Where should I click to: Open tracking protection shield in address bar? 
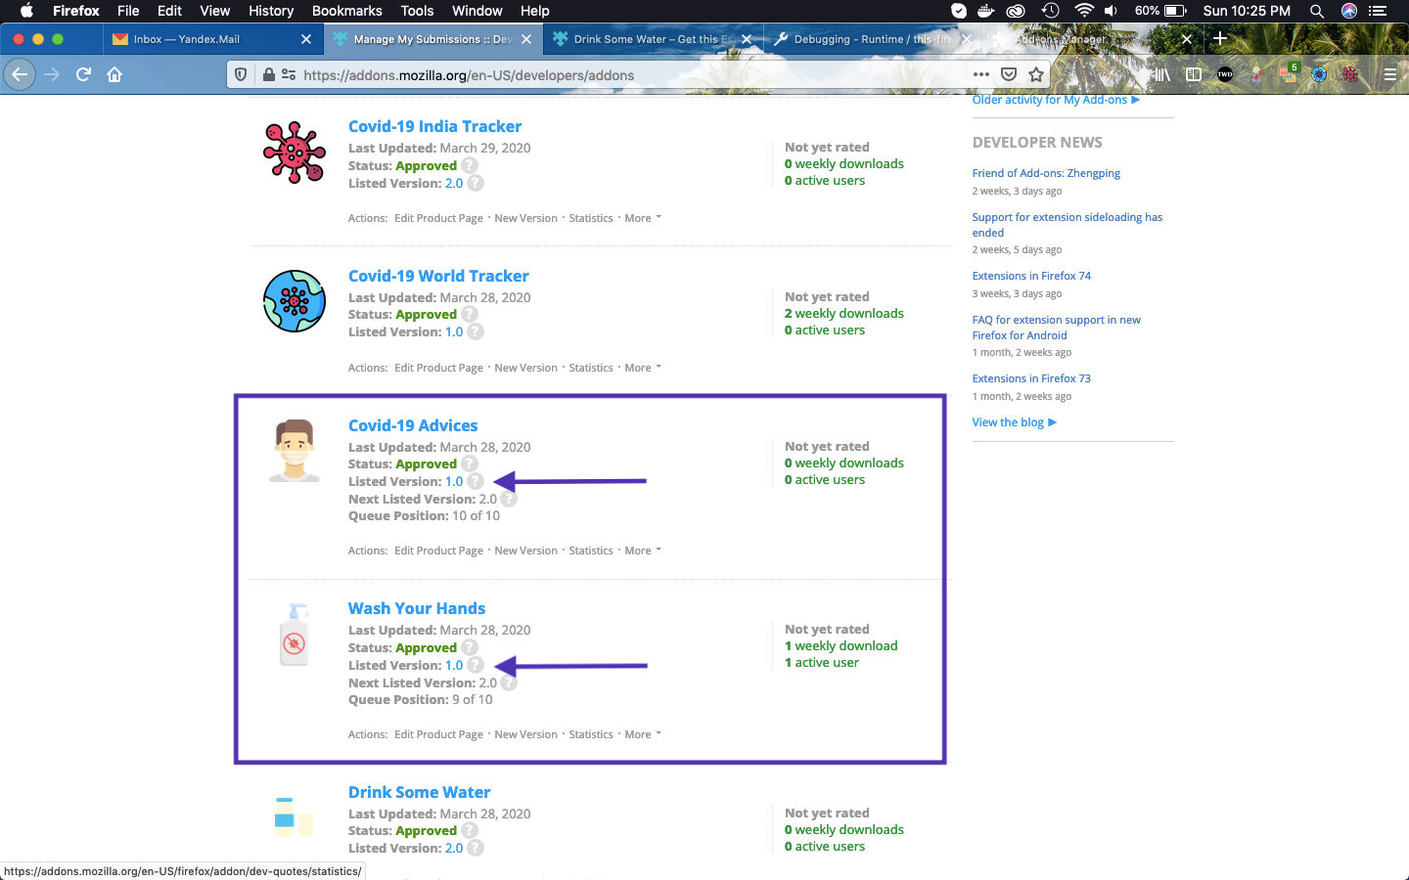241,74
